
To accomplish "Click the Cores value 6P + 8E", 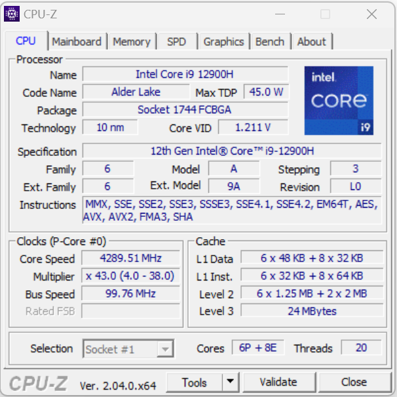I will coord(257,348).
